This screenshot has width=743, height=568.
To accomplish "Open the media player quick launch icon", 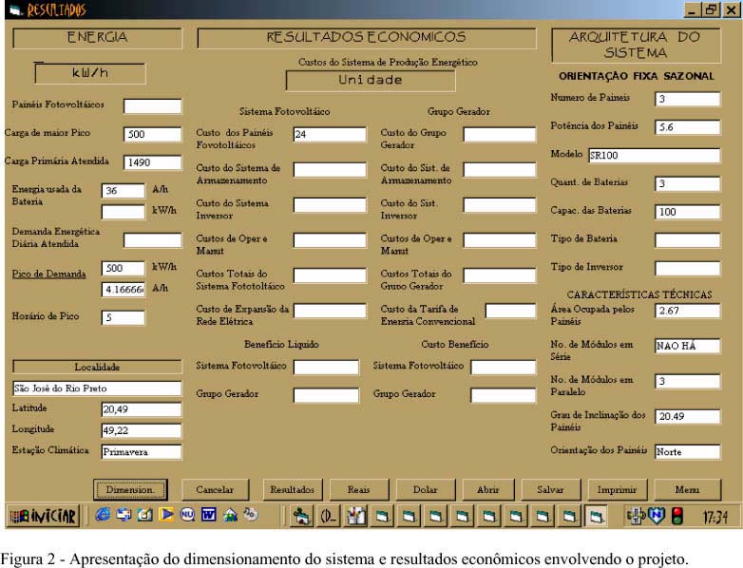I will click(165, 517).
